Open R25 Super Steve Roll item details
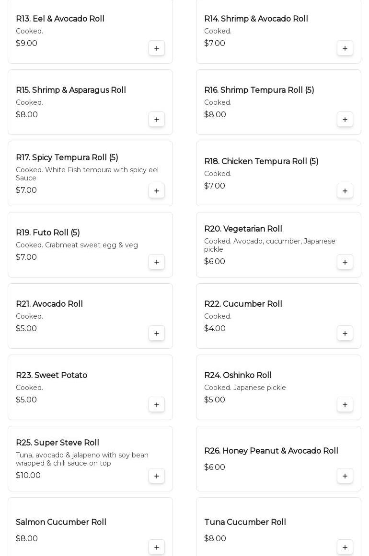The image size is (369, 556). (x=58, y=443)
